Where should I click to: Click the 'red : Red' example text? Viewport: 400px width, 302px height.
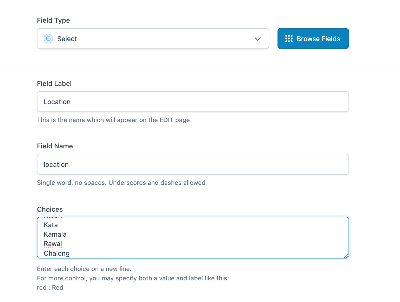50,288
